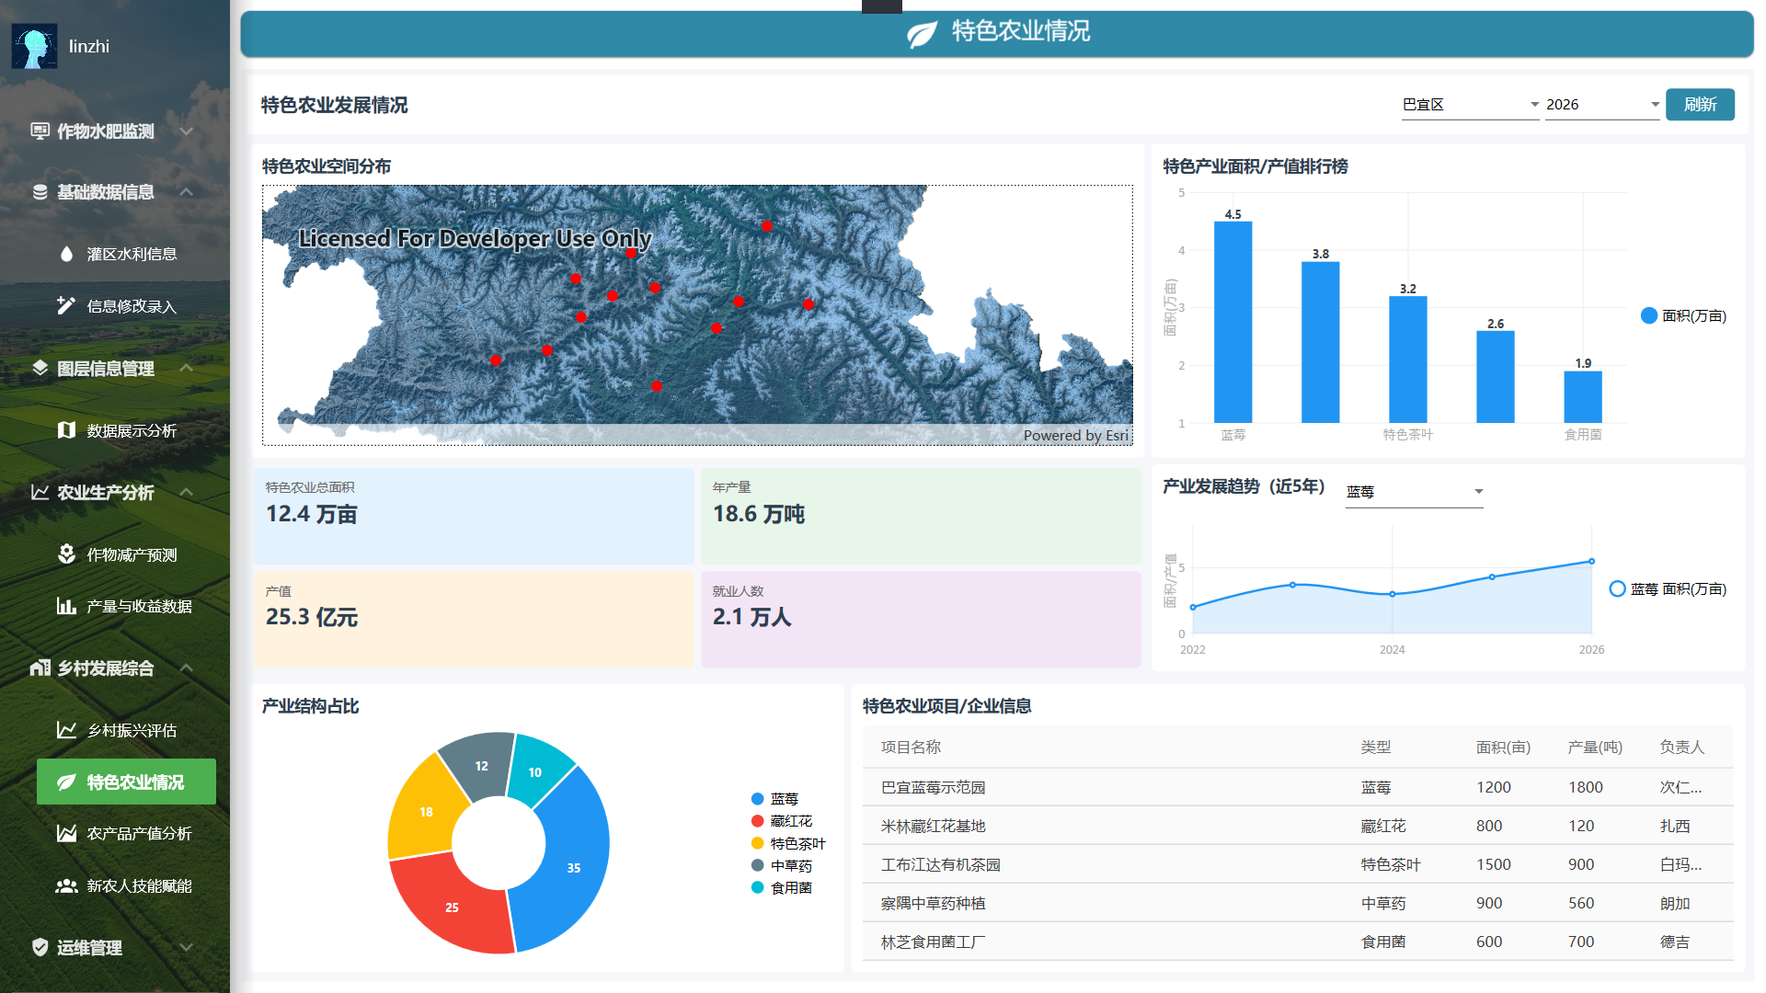
Task: Collapse 农业生产分析 chevron
Action: (186, 492)
